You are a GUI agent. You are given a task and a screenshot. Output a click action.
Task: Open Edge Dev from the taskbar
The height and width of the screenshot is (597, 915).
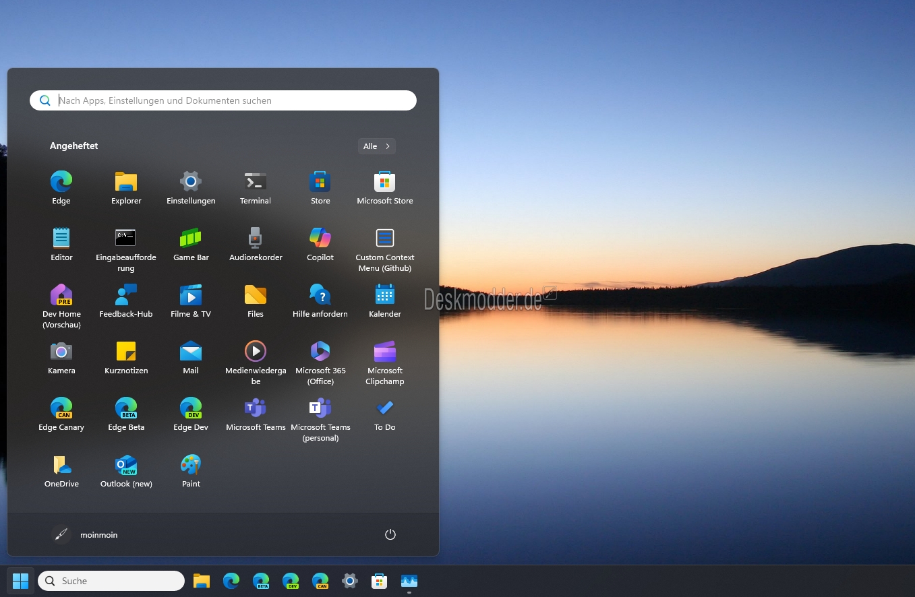click(x=291, y=581)
